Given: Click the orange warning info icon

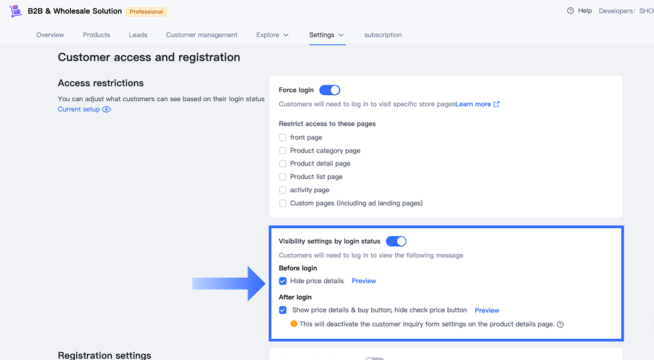Looking at the screenshot, I should [x=294, y=324].
